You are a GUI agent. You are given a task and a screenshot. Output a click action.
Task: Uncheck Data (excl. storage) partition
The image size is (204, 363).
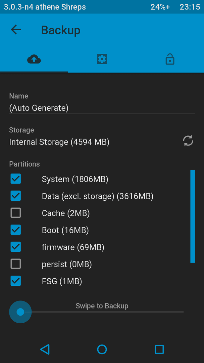point(16,196)
